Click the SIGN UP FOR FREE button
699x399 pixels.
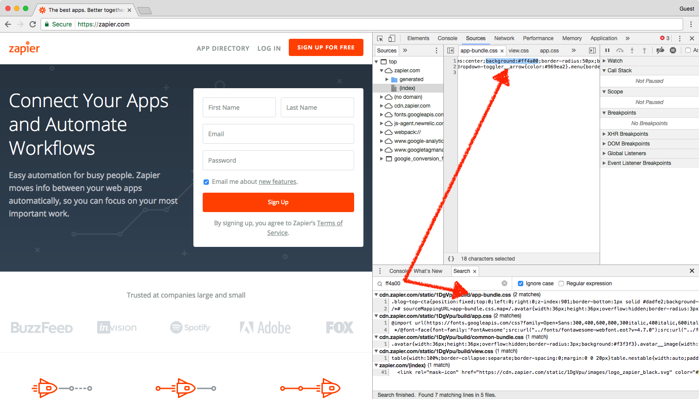(326, 47)
